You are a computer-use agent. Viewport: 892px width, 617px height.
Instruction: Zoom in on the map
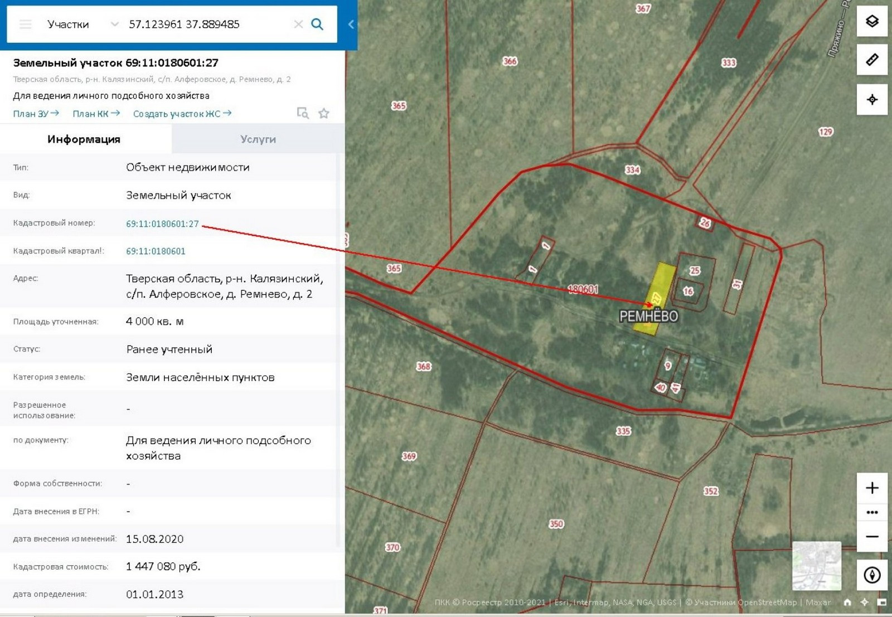pyautogui.click(x=872, y=488)
